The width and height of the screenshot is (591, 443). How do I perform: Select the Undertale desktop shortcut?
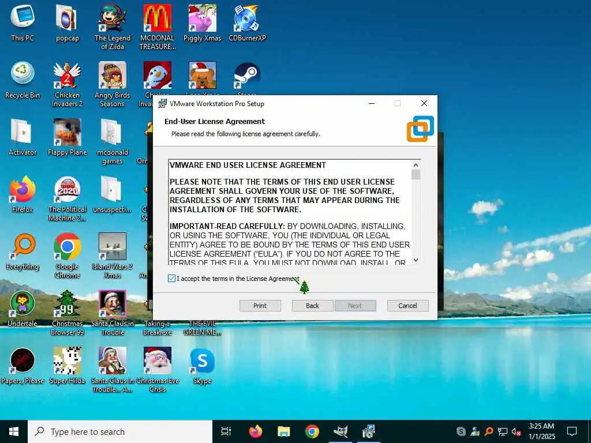point(23,309)
